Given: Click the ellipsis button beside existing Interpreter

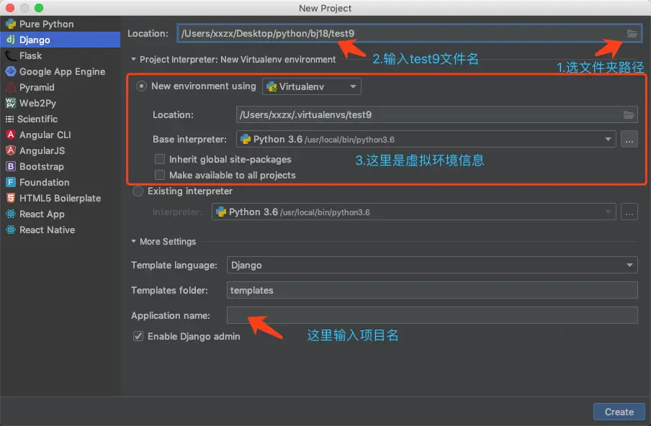Looking at the screenshot, I should pos(629,212).
